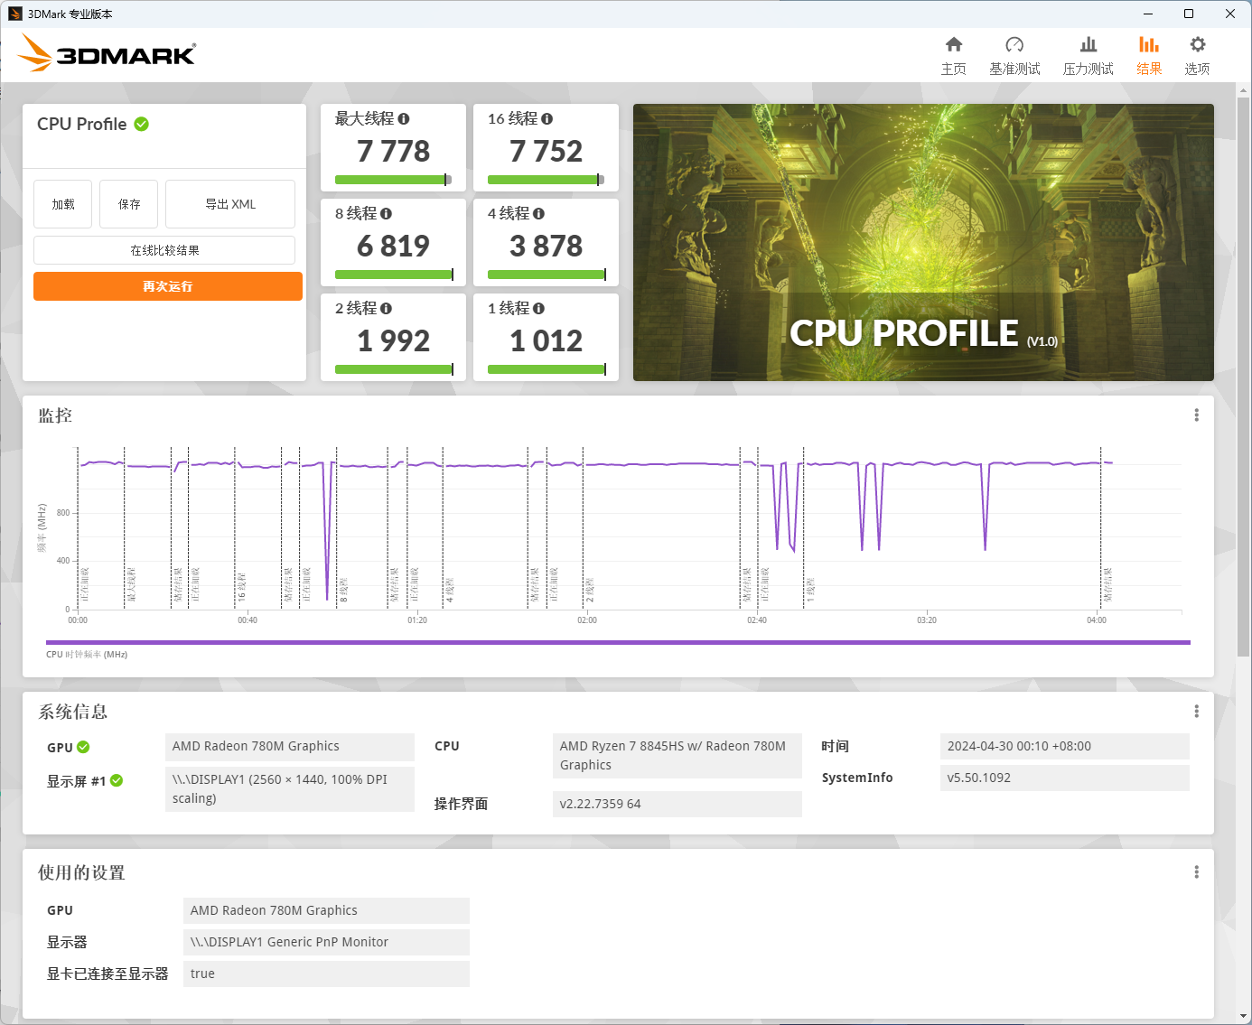Click the 3DMark title bar app icon
The width and height of the screenshot is (1252, 1025).
14,14
